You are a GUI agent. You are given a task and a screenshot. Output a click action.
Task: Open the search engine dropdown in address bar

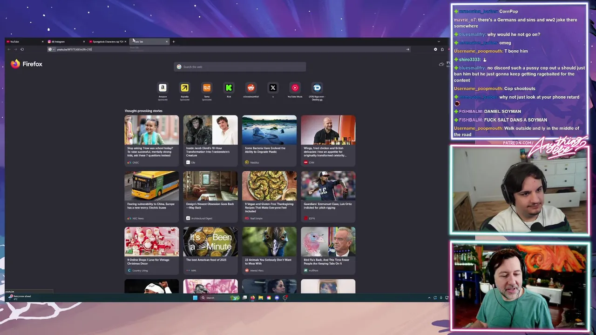point(51,49)
